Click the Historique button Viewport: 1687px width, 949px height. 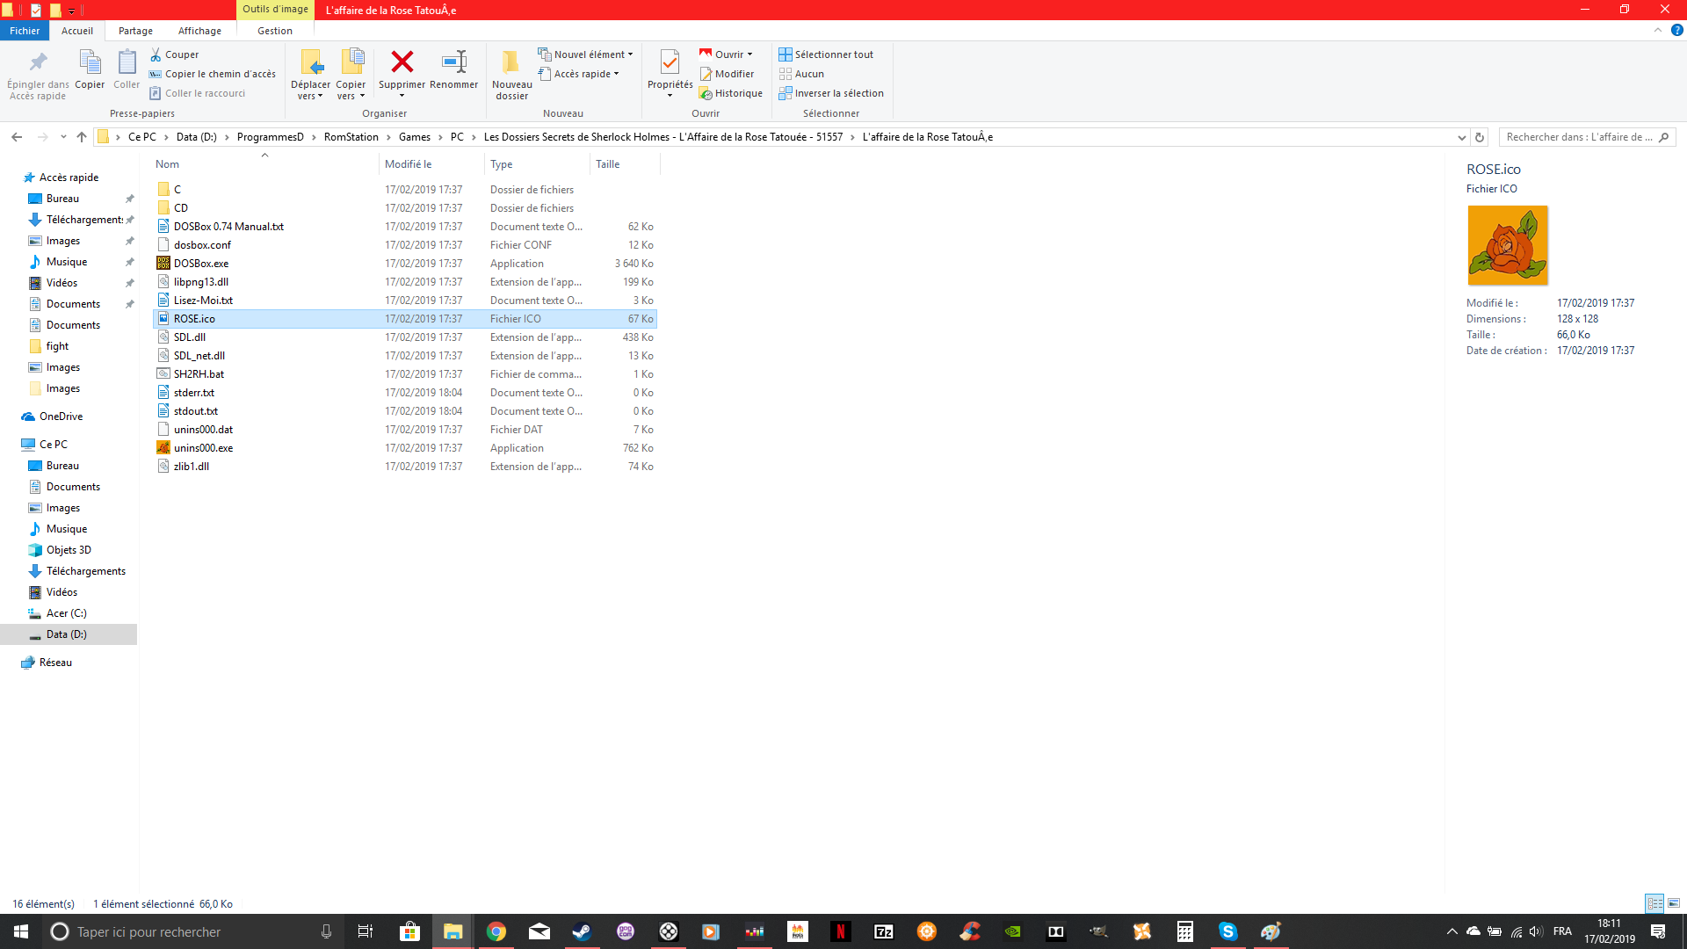tap(731, 93)
